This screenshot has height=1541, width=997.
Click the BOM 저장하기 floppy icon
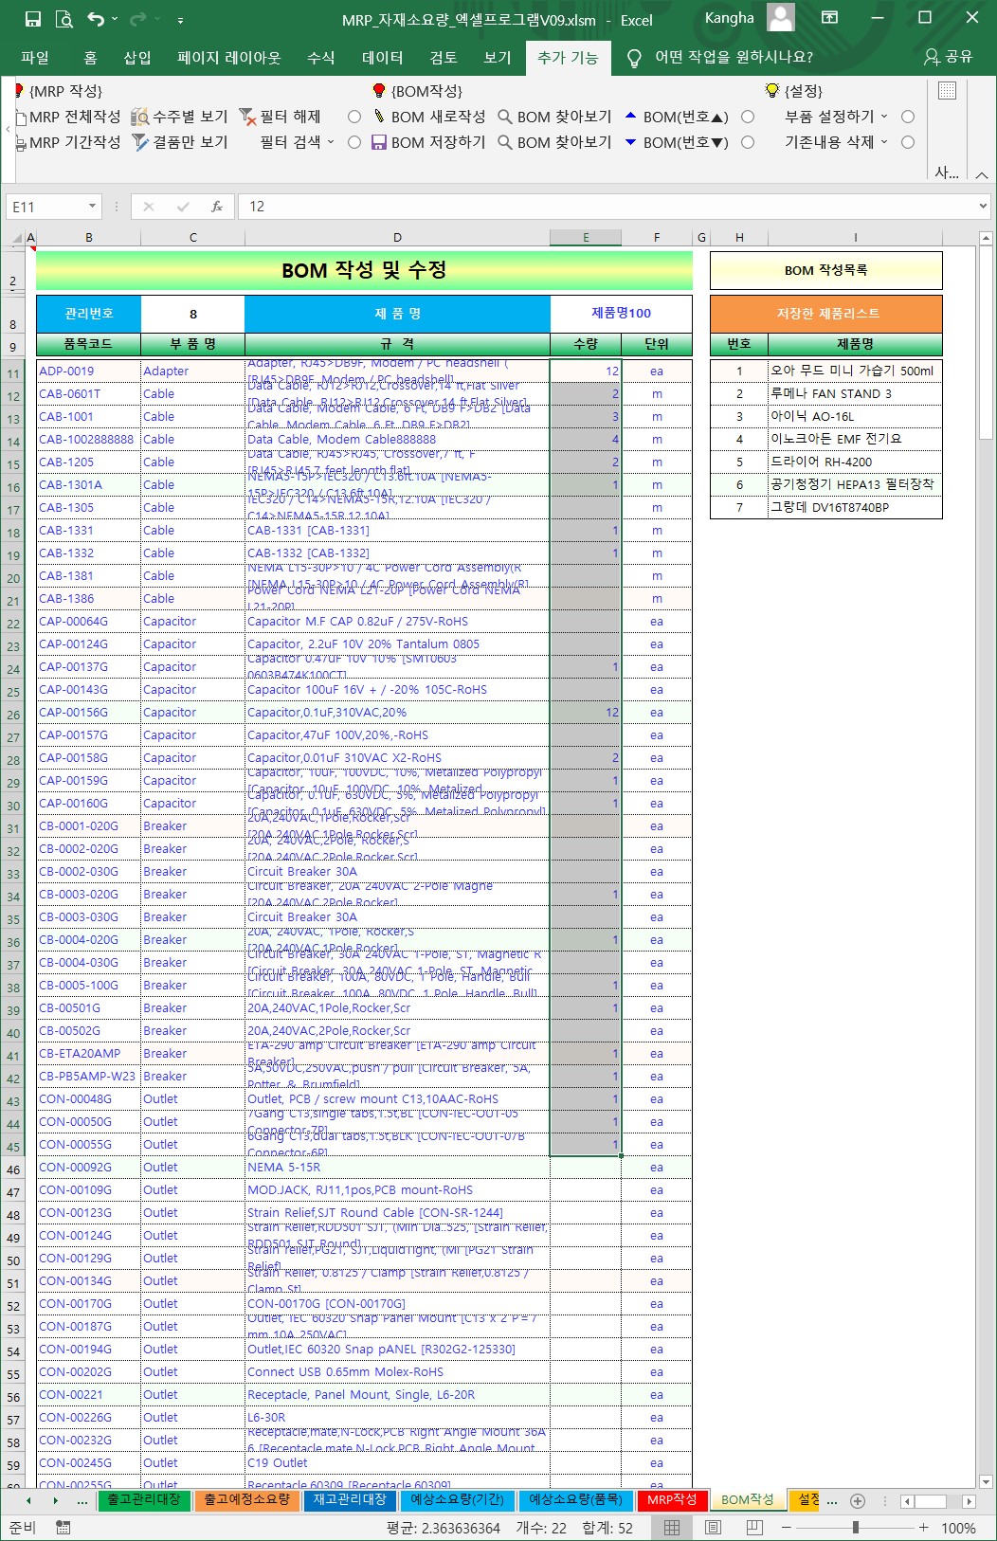378,142
